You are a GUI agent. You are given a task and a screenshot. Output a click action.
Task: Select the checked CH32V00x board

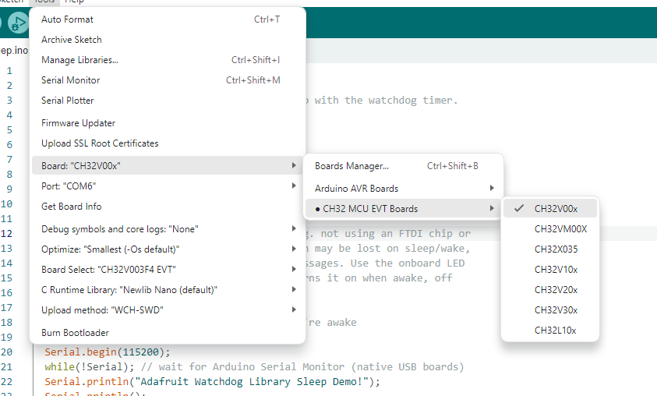tap(555, 208)
